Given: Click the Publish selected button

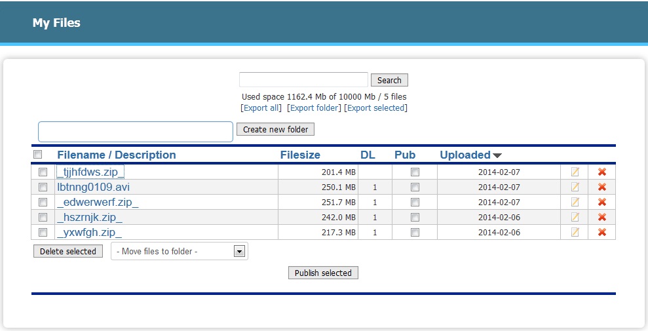Looking at the screenshot, I should (323, 273).
